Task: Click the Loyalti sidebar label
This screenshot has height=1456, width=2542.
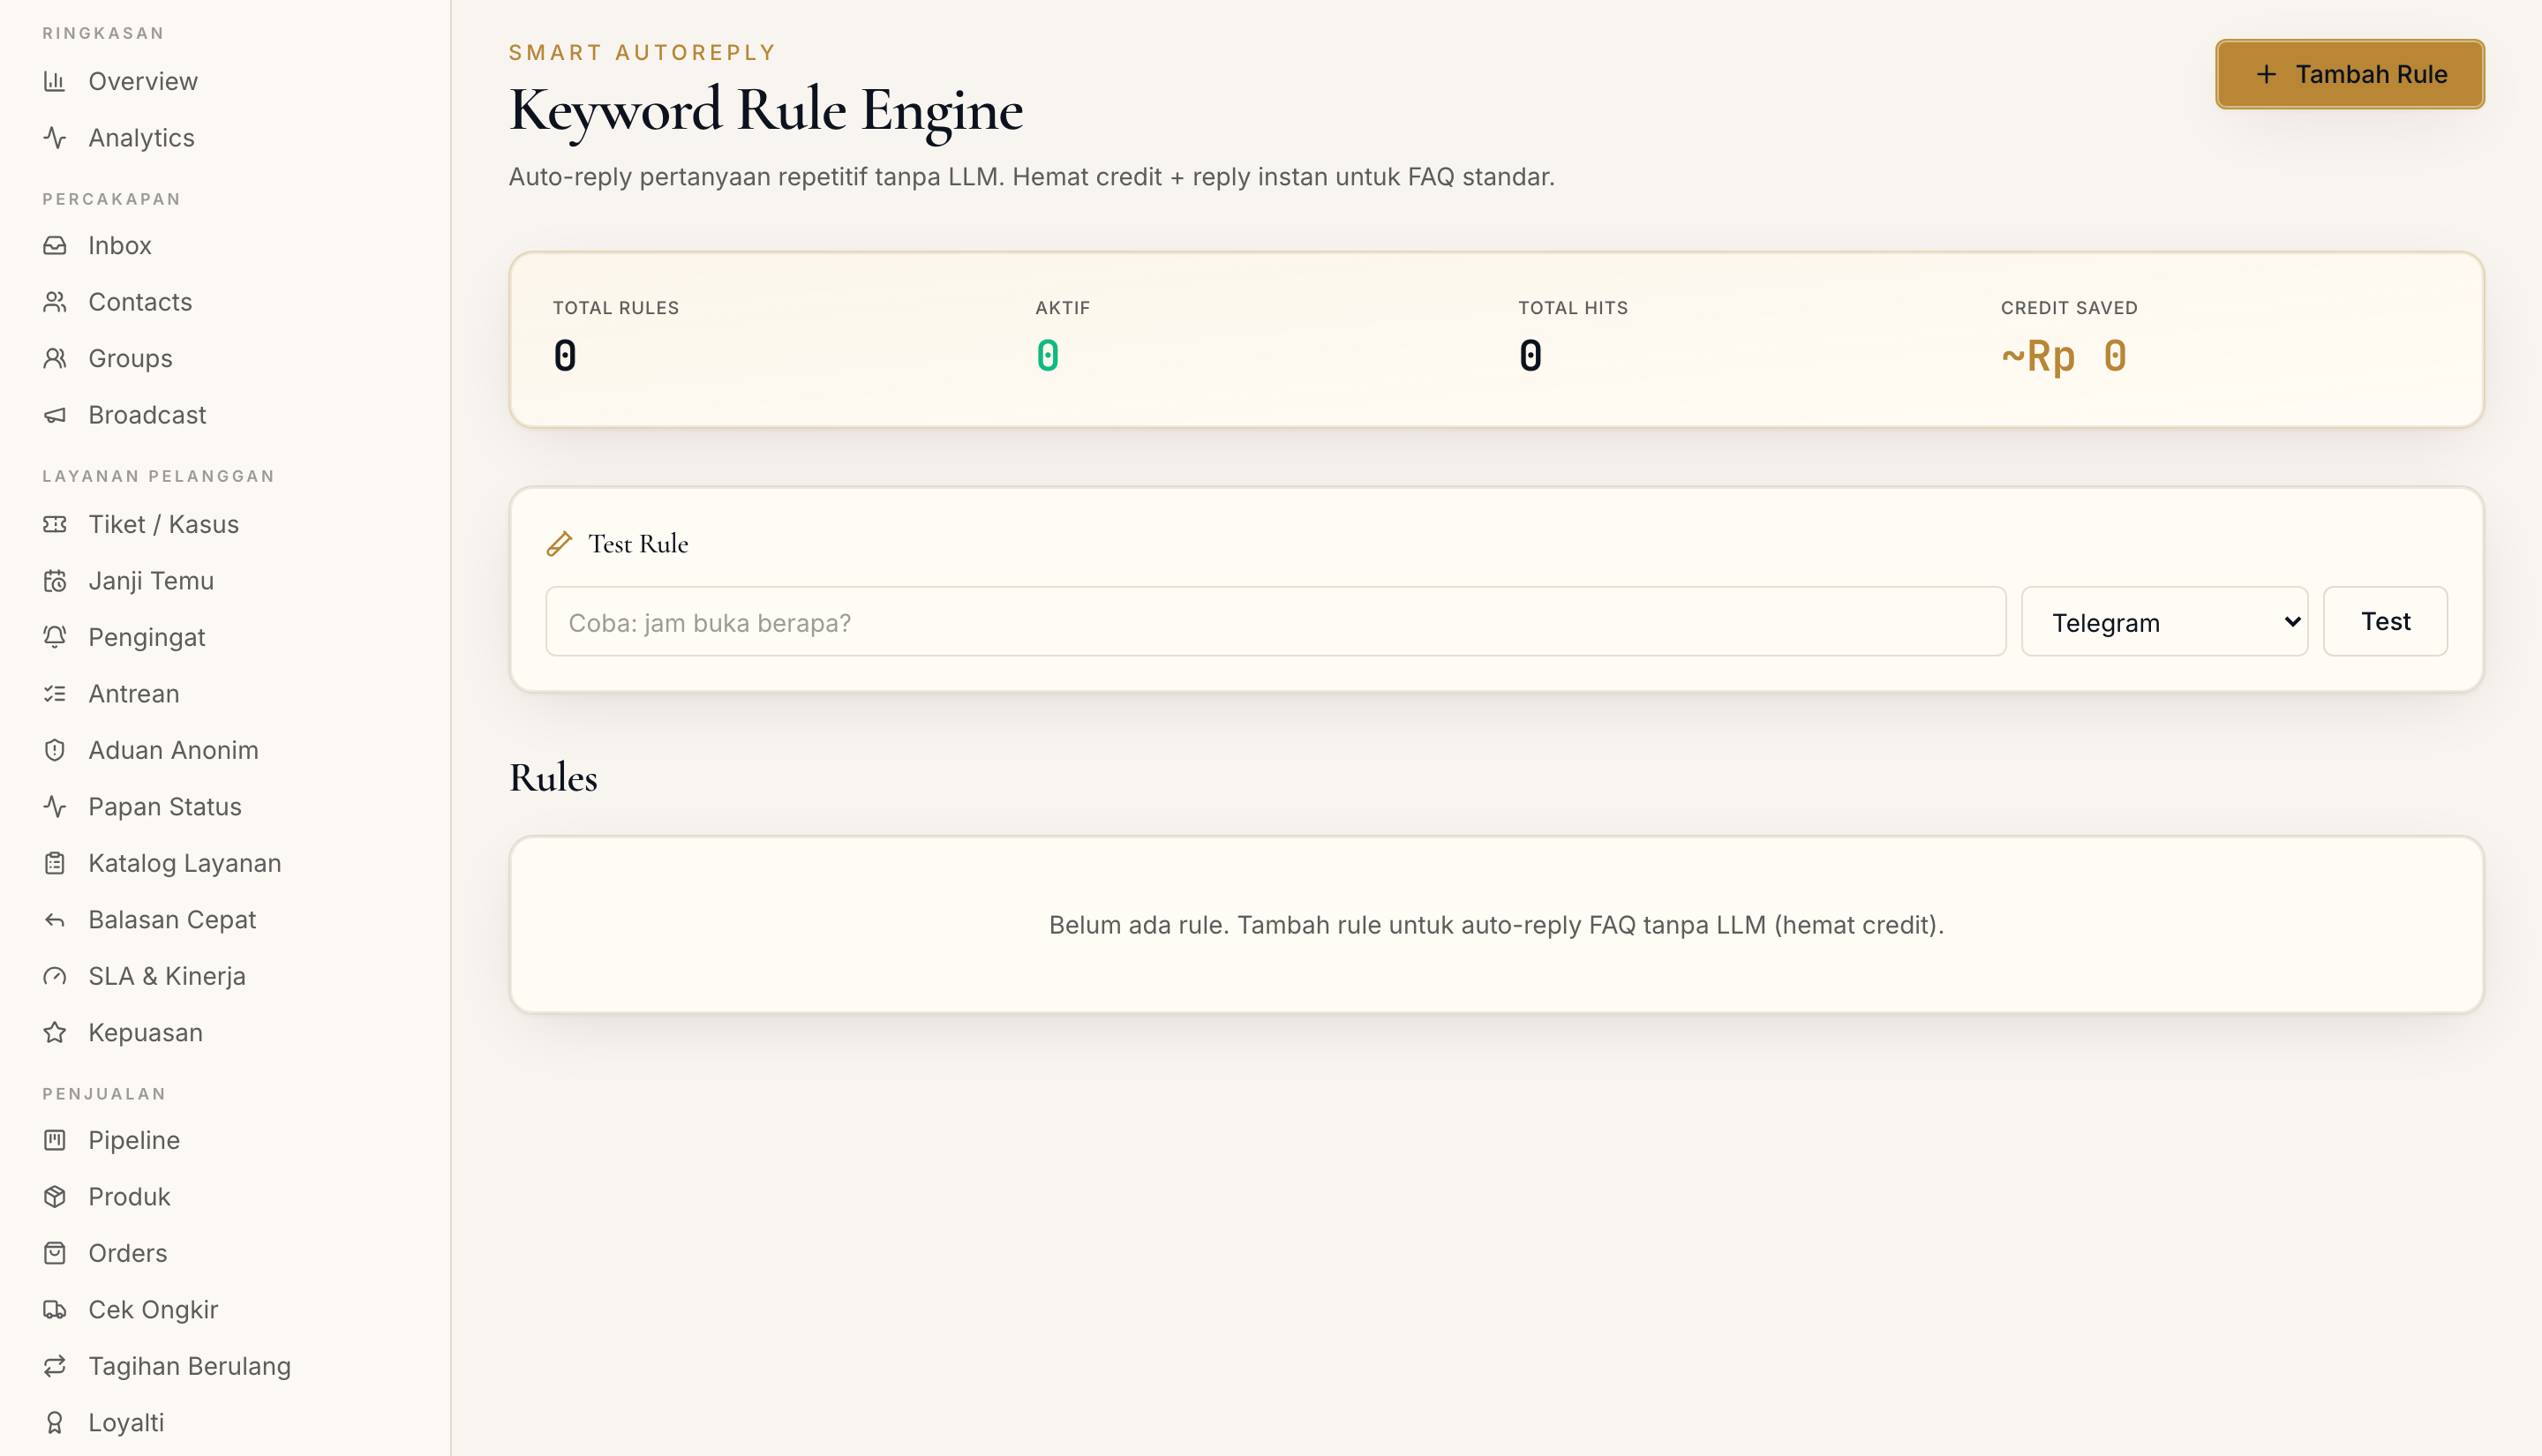Action: click(x=126, y=1423)
